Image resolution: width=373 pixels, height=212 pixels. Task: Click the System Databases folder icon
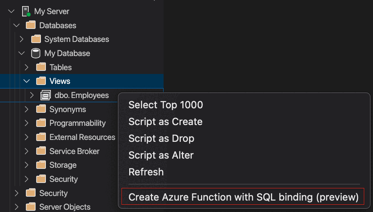pos(36,39)
